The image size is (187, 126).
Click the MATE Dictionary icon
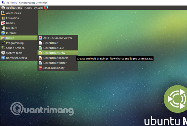[41, 68]
